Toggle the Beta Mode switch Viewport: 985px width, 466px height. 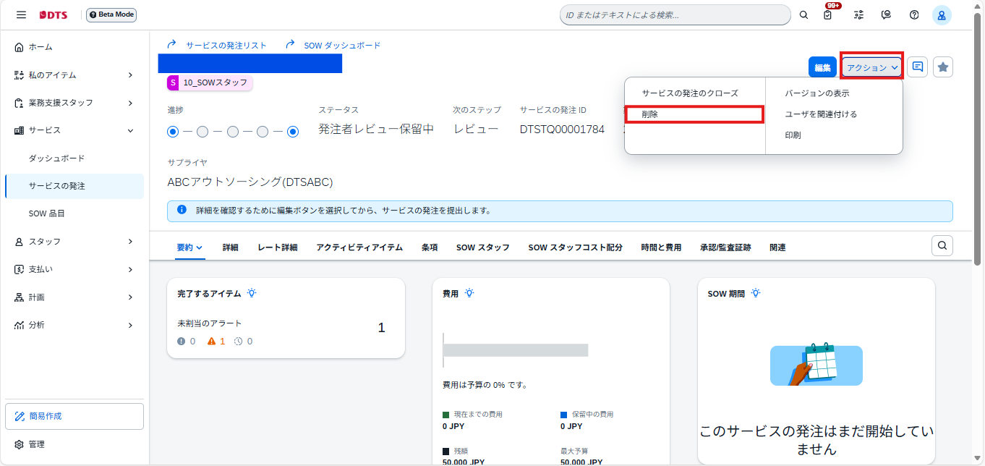click(111, 14)
